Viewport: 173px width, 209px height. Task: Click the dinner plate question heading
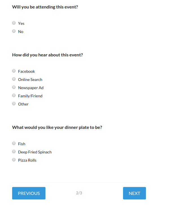[57, 127]
